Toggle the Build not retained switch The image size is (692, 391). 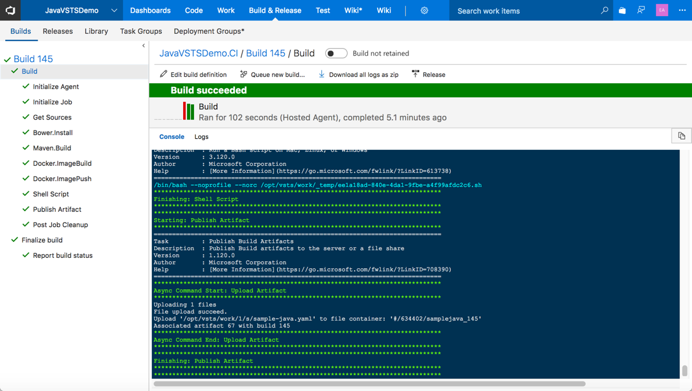pyautogui.click(x=336, y=53)
